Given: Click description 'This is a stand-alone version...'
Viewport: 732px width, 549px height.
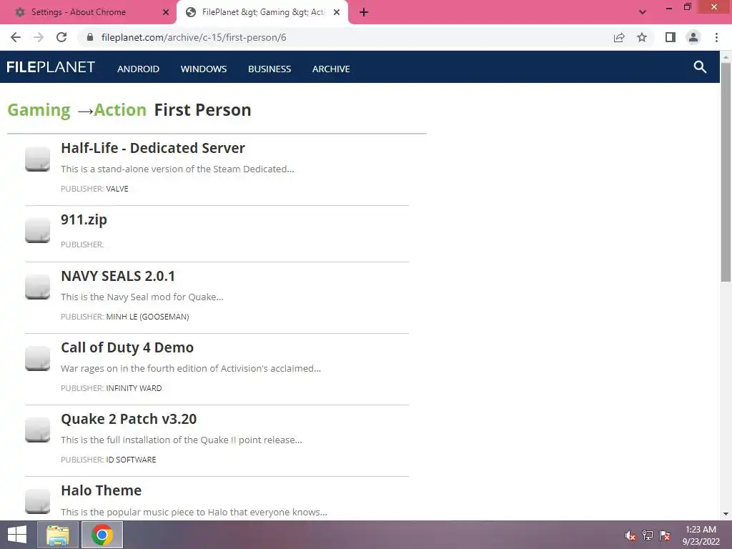Looking at the screenshot, I should [x=177, y=169].
